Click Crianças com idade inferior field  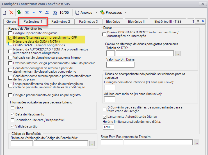110,87
